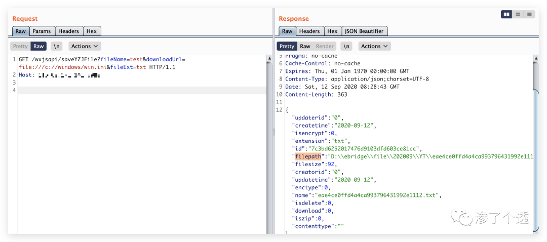
Task: Click the "filesize":92 line
Action: pyautogui.click(x=314, y=164)
